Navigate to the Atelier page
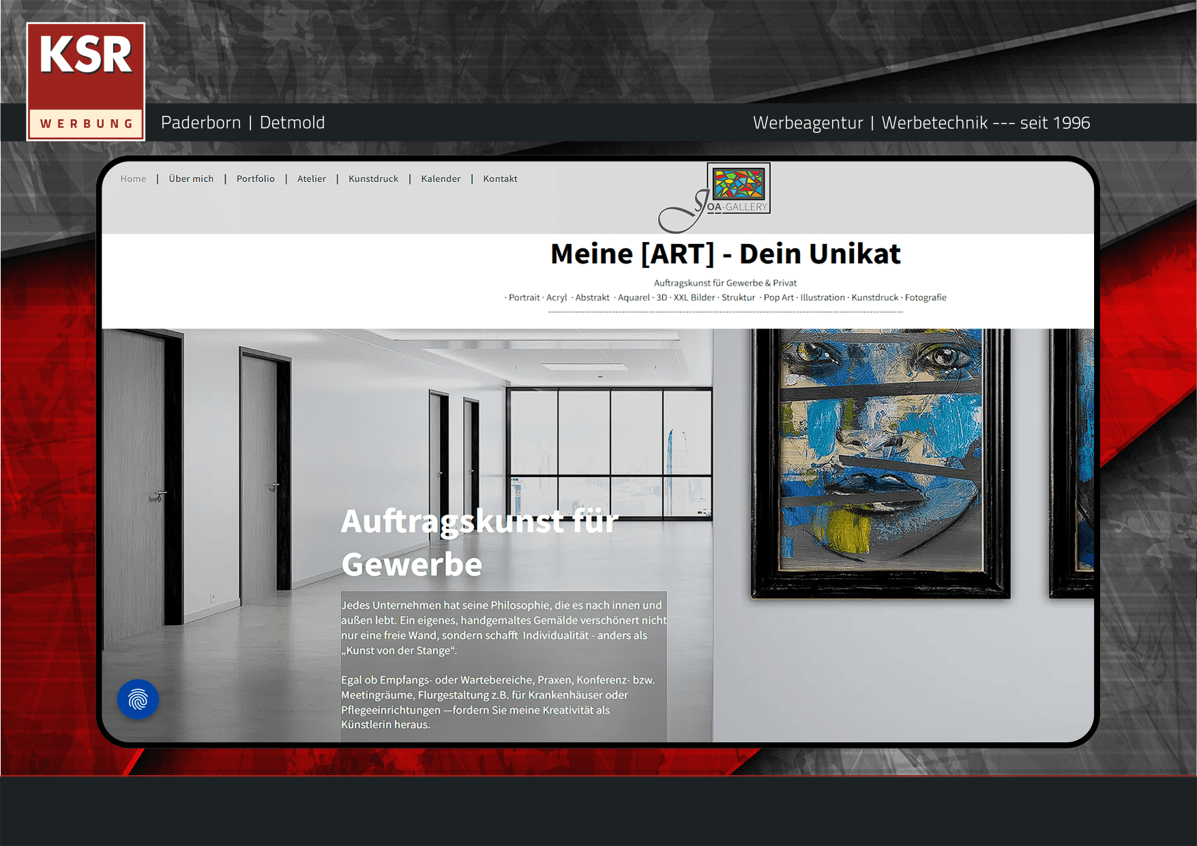Screen dimensions: 1197x846 pyautogui.click(x=311, y=179)
